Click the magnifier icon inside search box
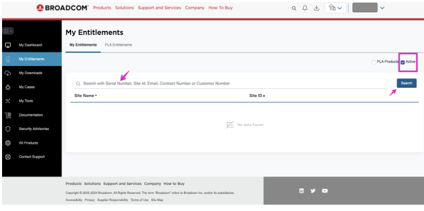The width and height of the screenshot is (424, 211). [78, 84]
